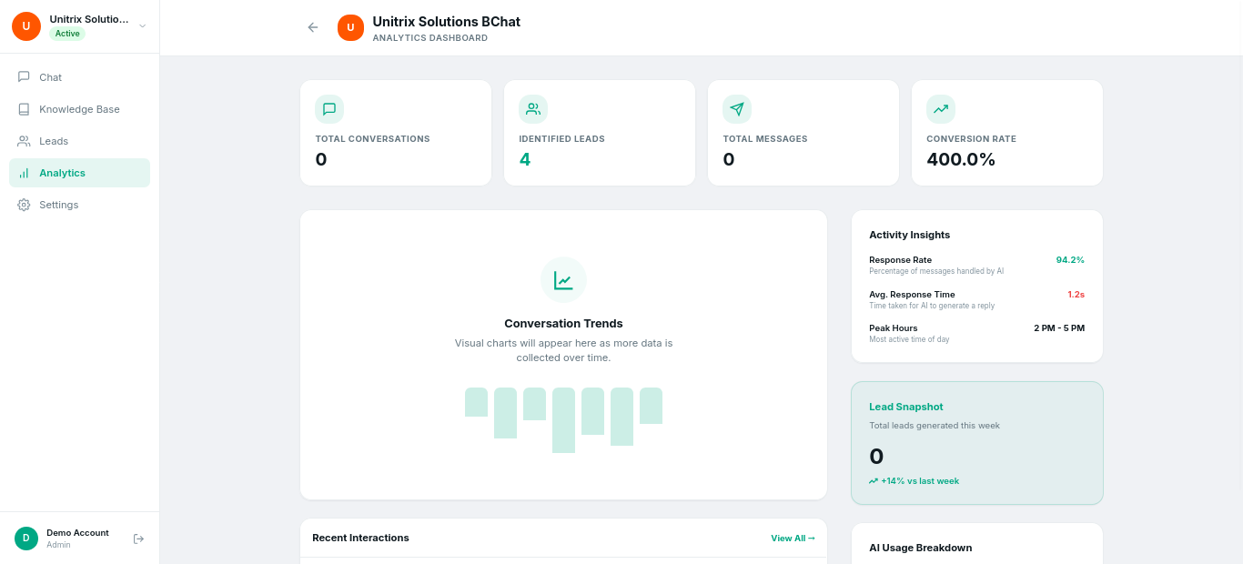
Task: Click the log out icon beside Demo Account
Action: pyautogui.click(x=138, y=539)
